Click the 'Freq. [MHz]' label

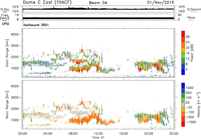pyautogui.click(x=5, y=17)
